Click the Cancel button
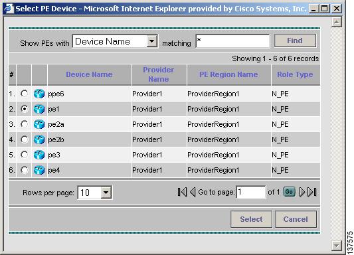The image size is (354, 255). click(296, 219)
